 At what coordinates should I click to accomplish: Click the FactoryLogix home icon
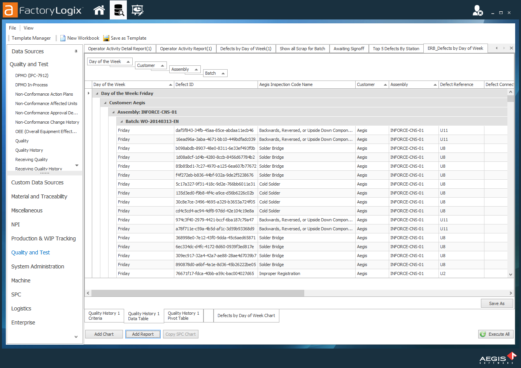[99, 10]
